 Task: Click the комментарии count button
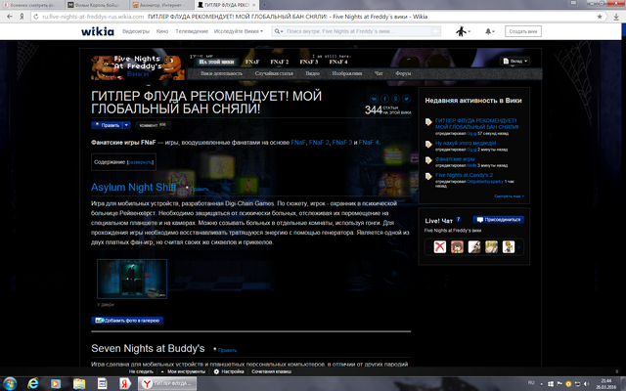click(153, 125)
